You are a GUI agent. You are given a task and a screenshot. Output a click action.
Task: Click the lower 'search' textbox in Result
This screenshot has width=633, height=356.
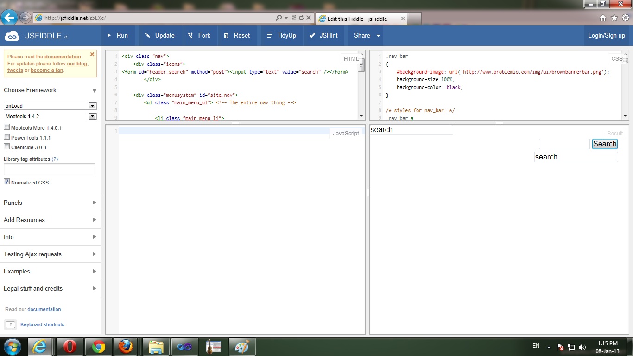(576, 157)
